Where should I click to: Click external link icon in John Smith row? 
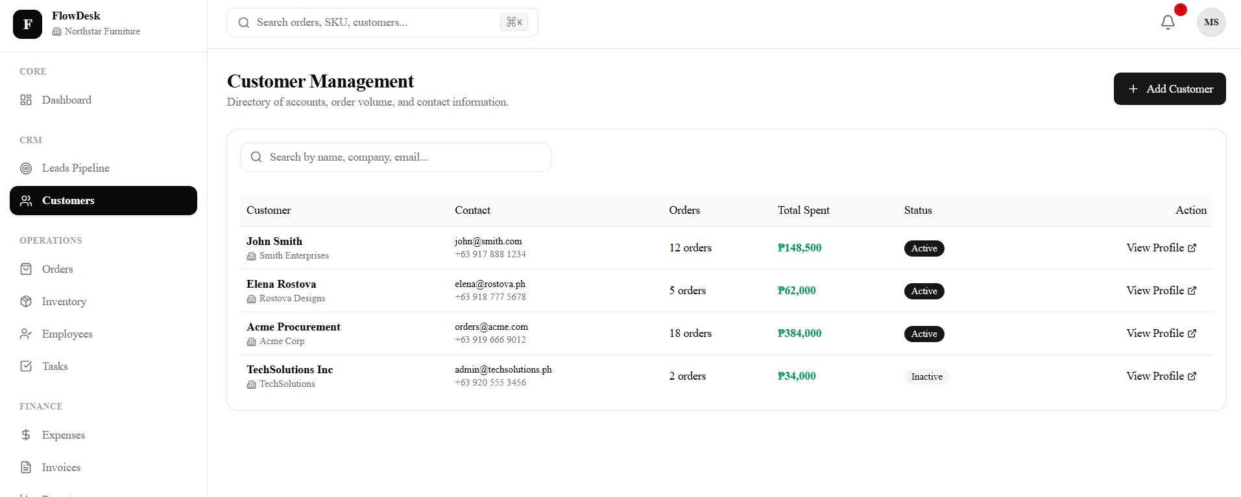click(x=1192, y=248)
